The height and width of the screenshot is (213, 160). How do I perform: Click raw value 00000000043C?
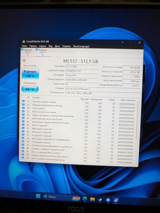point(127,115)
